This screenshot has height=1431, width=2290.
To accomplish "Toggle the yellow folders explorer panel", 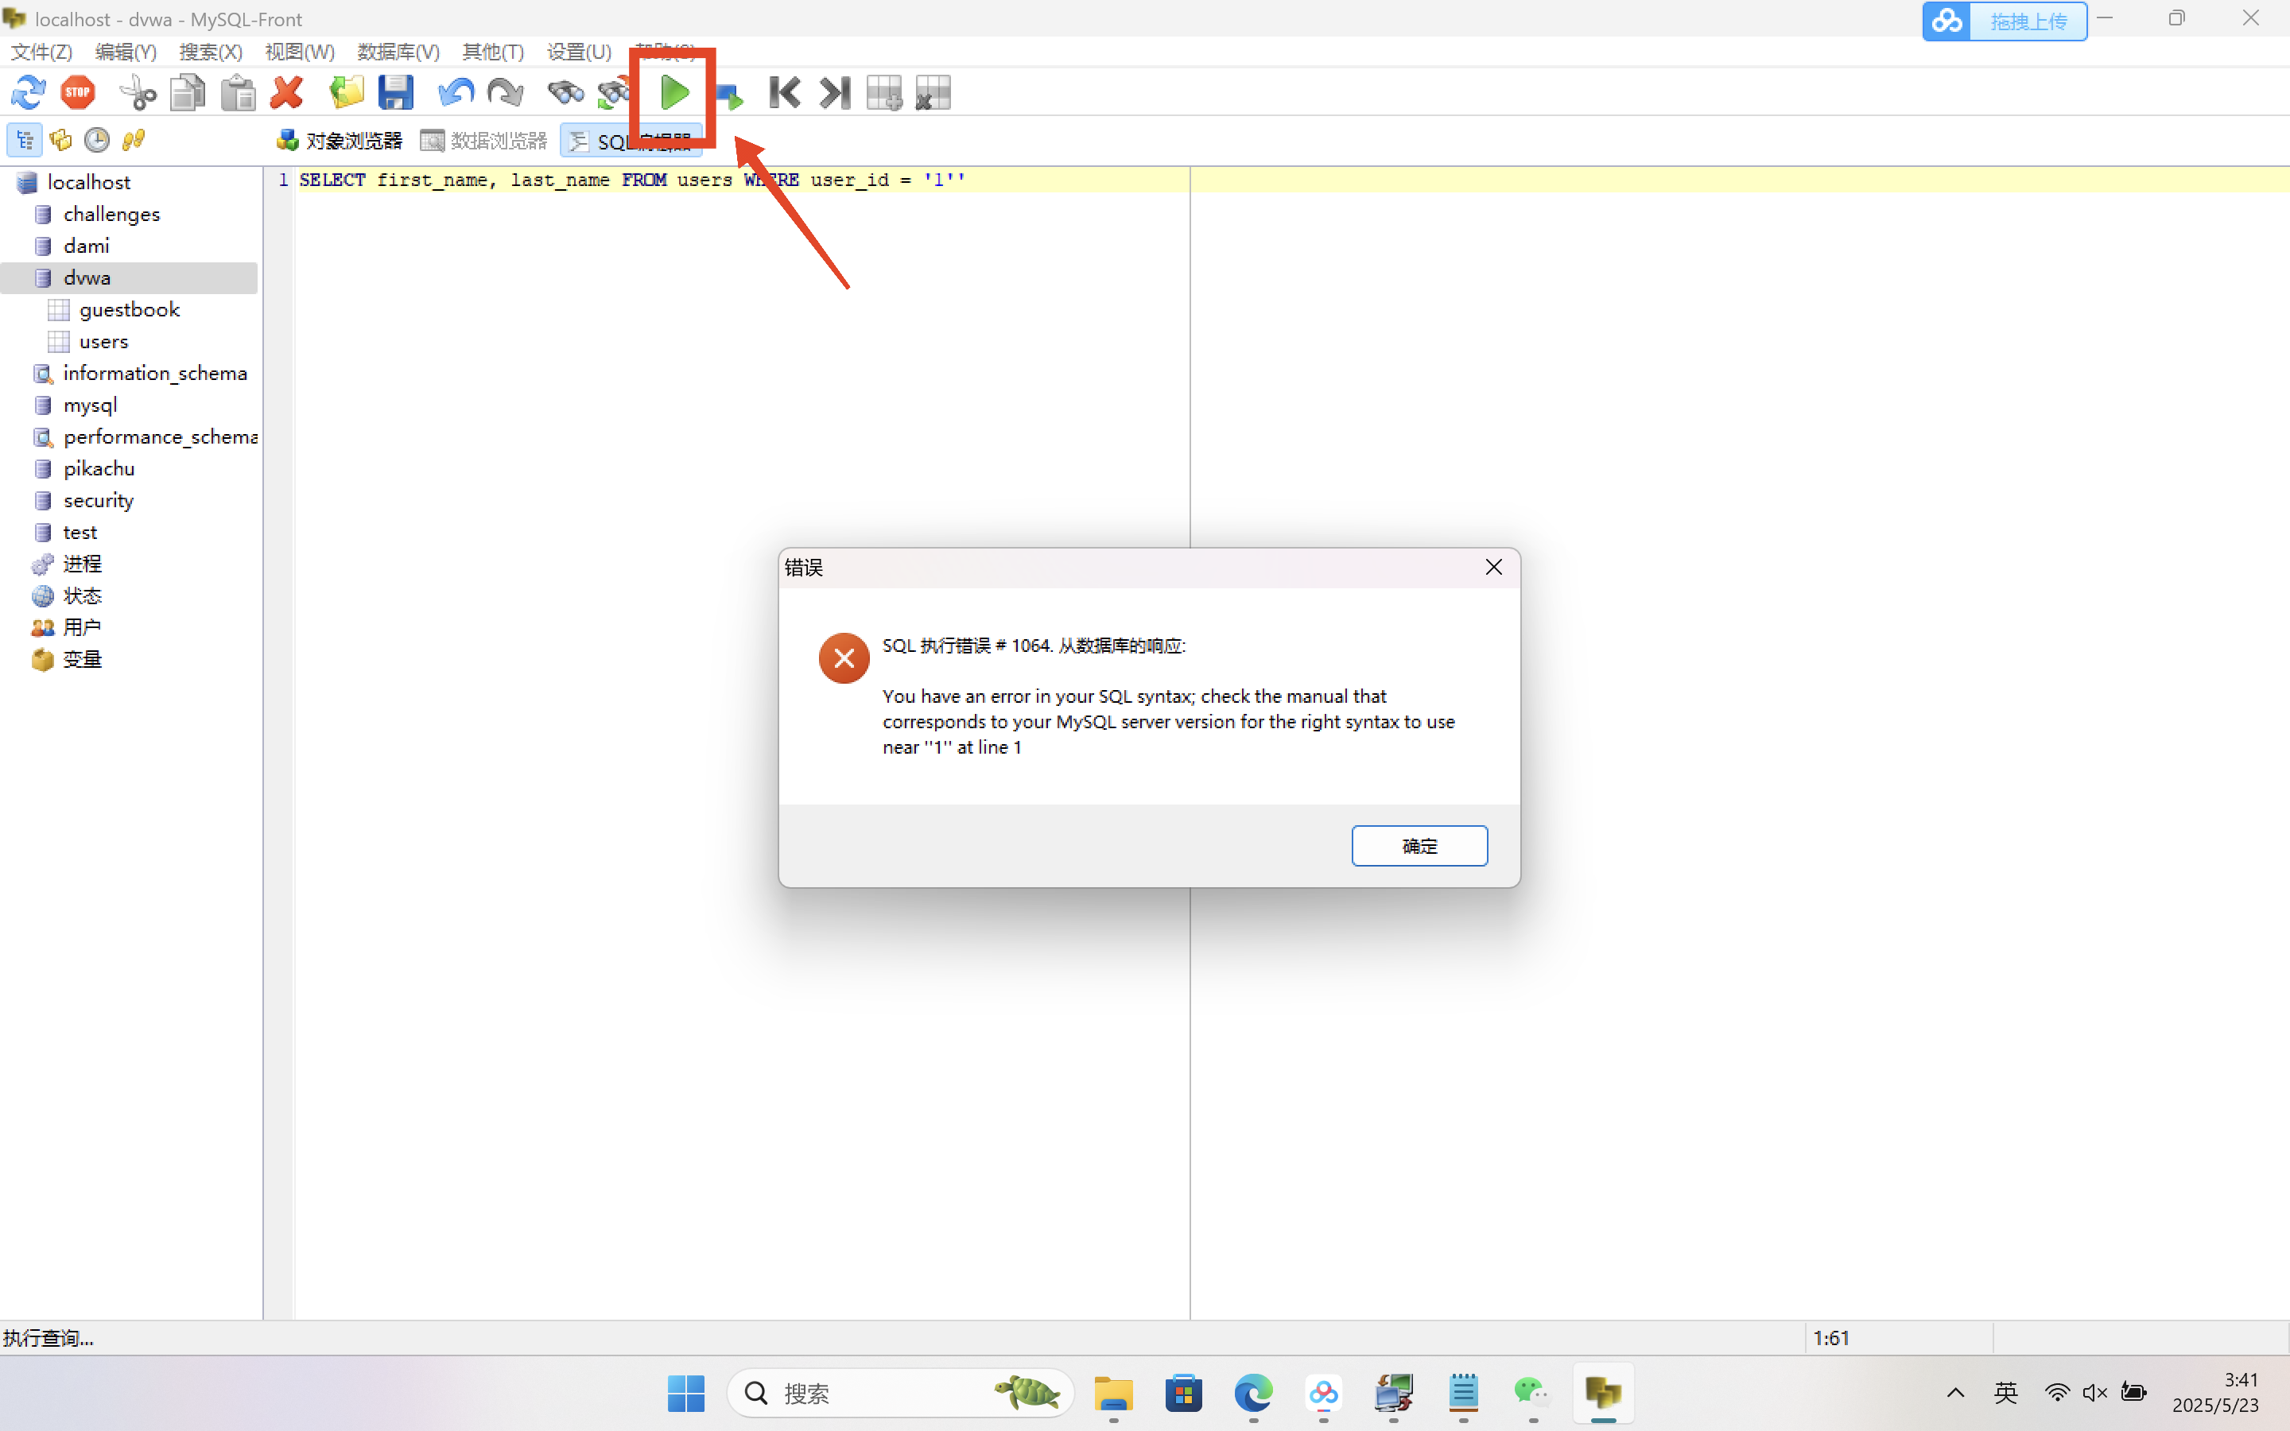I will (60, 140).
